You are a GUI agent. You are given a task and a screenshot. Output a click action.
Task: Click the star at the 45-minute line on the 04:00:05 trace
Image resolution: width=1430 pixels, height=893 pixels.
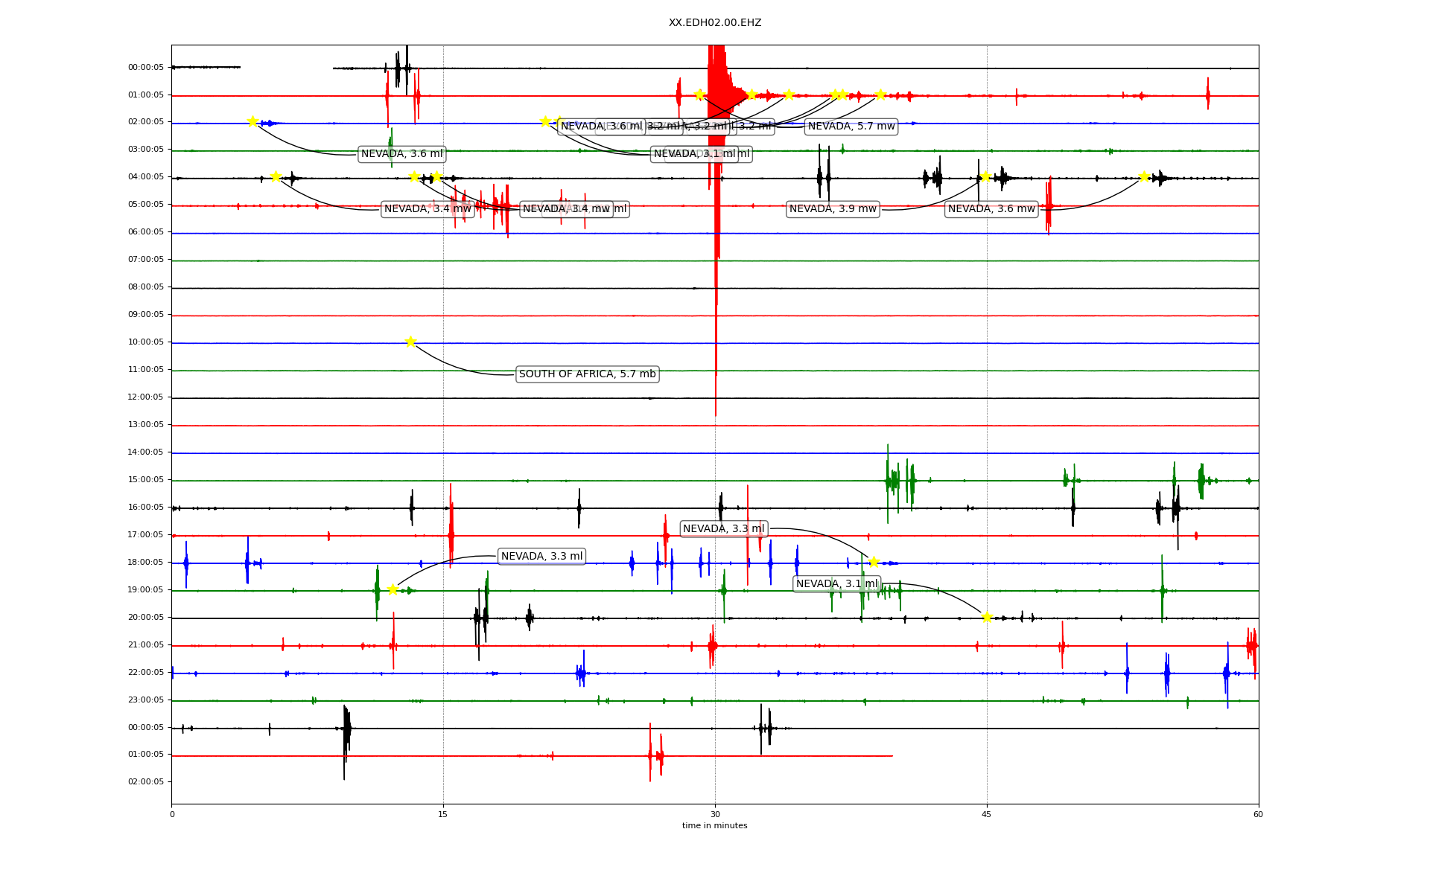coord(985,176)
